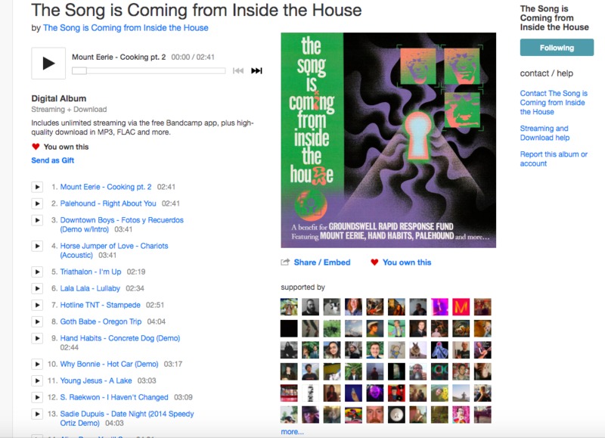The width and height of the screenshot is (605, 438).
Task: Play track 8 Goth Babe Oregon Trip
Action: pyautogui.click(x=37, y=322)
